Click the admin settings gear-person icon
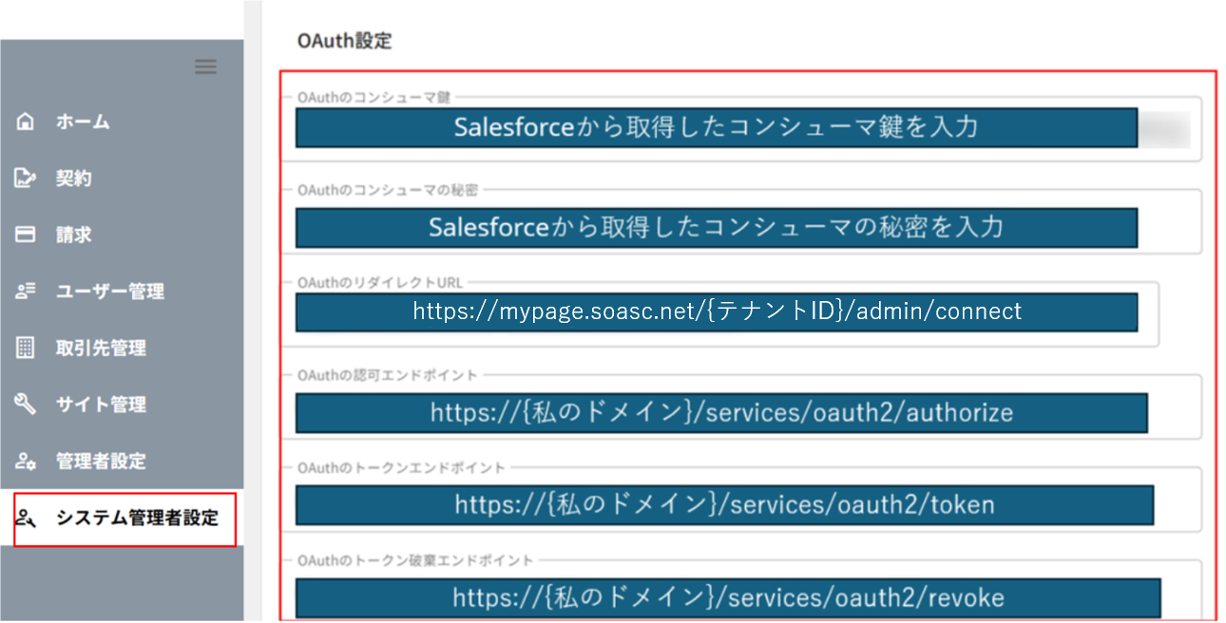Viewport: 1226px width, 623px height. pyautogui.click(x=26, y=462)
